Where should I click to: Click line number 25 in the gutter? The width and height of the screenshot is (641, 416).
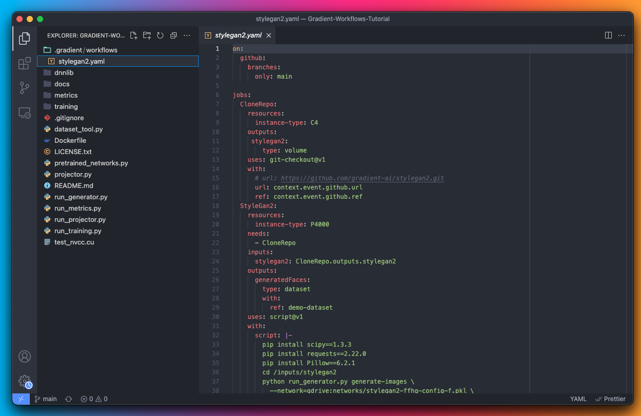click(216, 271)
